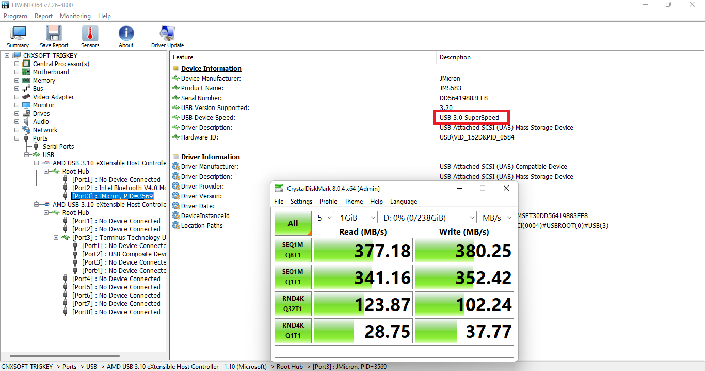The image size is (705, 371).
Task: Open the 1GiB test size dropdown
Action: [357, 218]
